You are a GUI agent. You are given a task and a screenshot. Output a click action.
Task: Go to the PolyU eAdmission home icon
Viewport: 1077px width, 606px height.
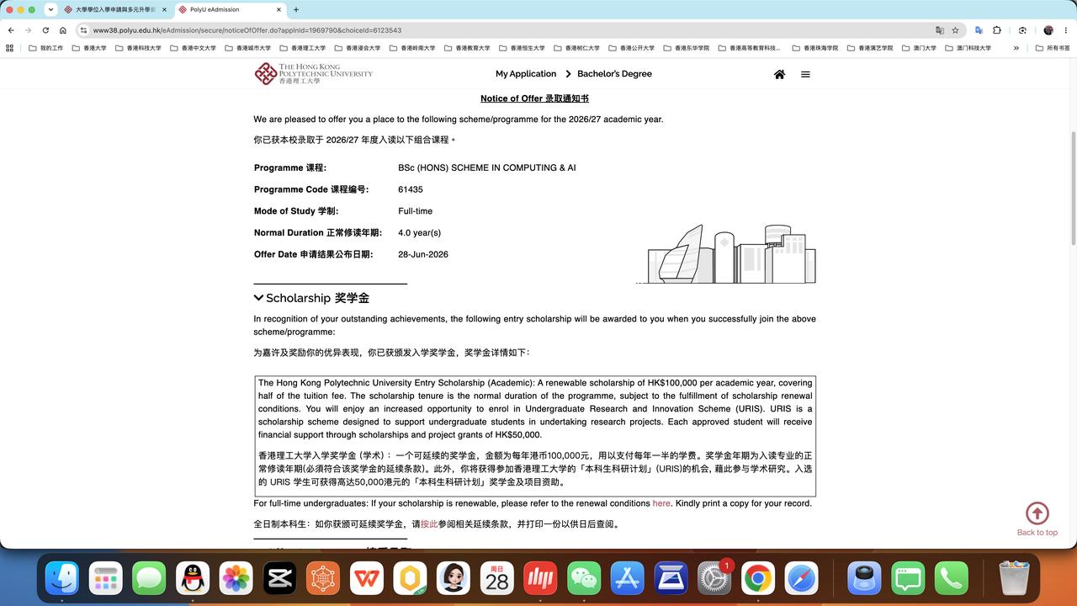[x=779, y=74]
